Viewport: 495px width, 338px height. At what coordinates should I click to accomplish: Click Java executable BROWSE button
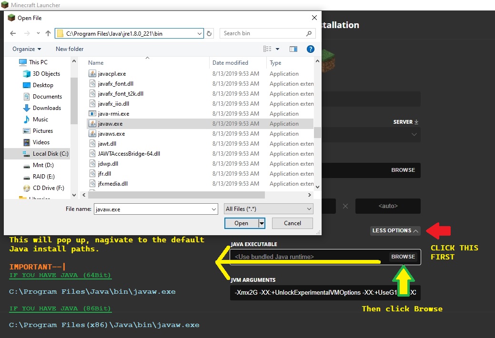coord(403,257)
